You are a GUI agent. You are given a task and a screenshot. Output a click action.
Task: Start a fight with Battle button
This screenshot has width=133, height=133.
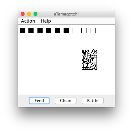click(93, 100)
